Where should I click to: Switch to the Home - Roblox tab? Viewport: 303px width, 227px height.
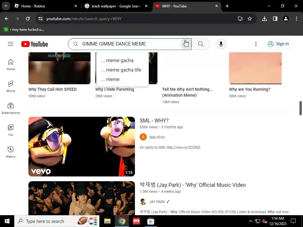[46, 6]
